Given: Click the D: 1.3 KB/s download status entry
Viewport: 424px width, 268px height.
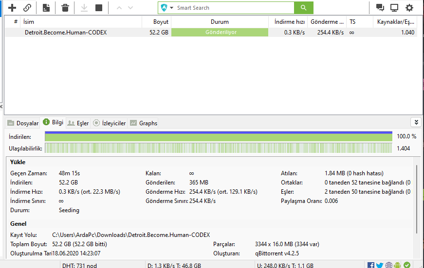Looking at the screenshot, I should tap(174, 266).
